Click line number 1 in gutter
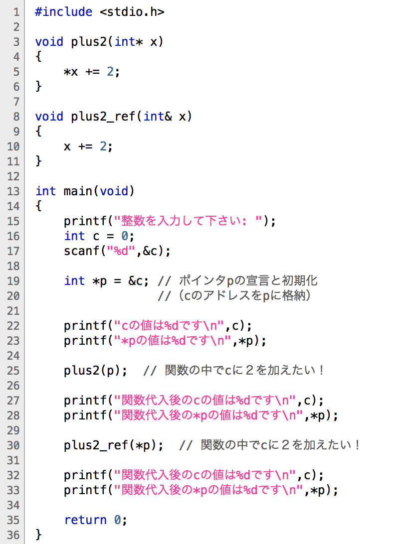This screenshot has height=544, width=407. [16, 12]
